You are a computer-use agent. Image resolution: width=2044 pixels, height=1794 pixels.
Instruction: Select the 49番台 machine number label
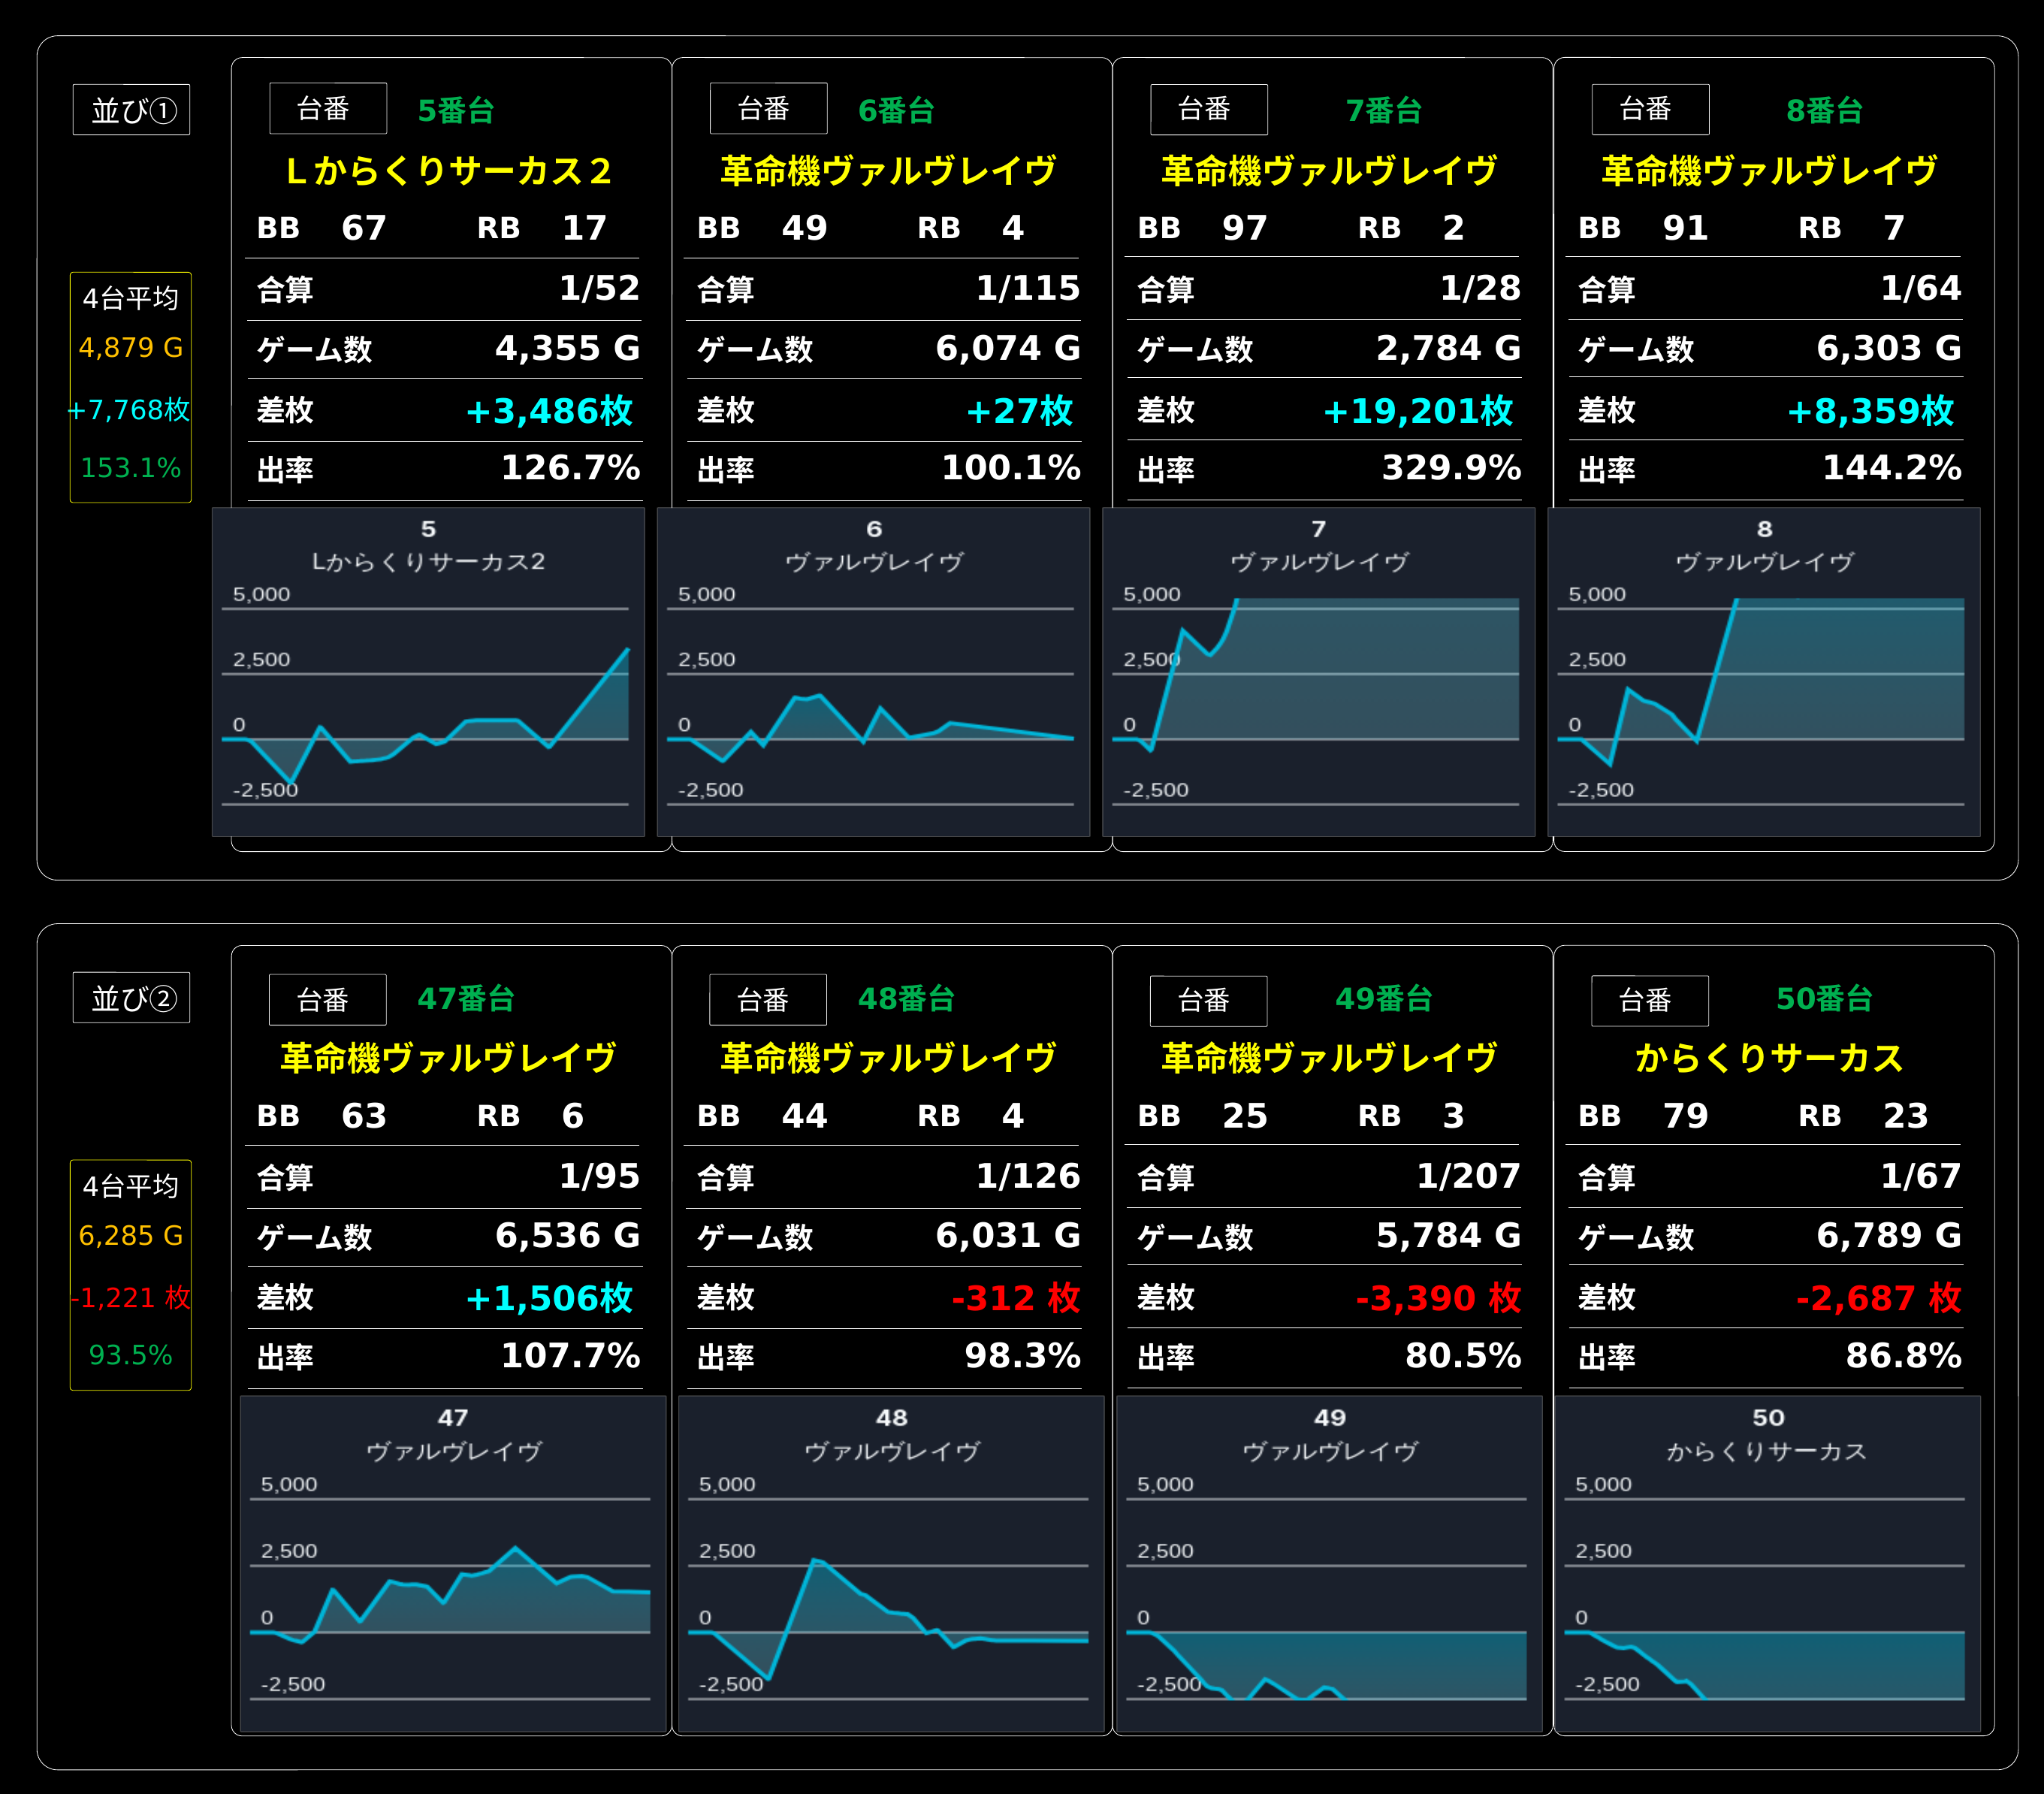(x=1384, y=998)
